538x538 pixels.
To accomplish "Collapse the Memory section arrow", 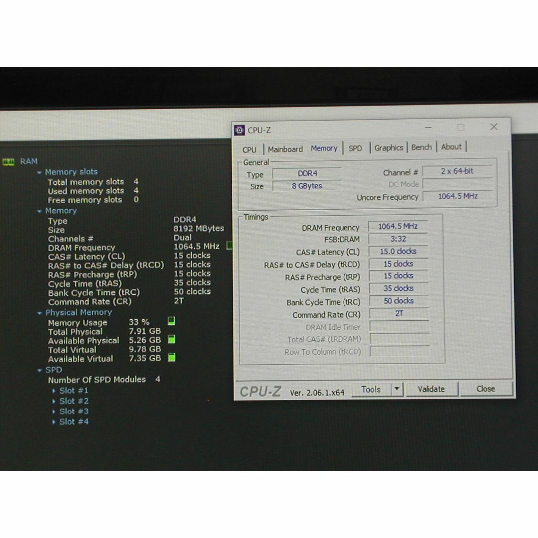I will coord(39,211).
